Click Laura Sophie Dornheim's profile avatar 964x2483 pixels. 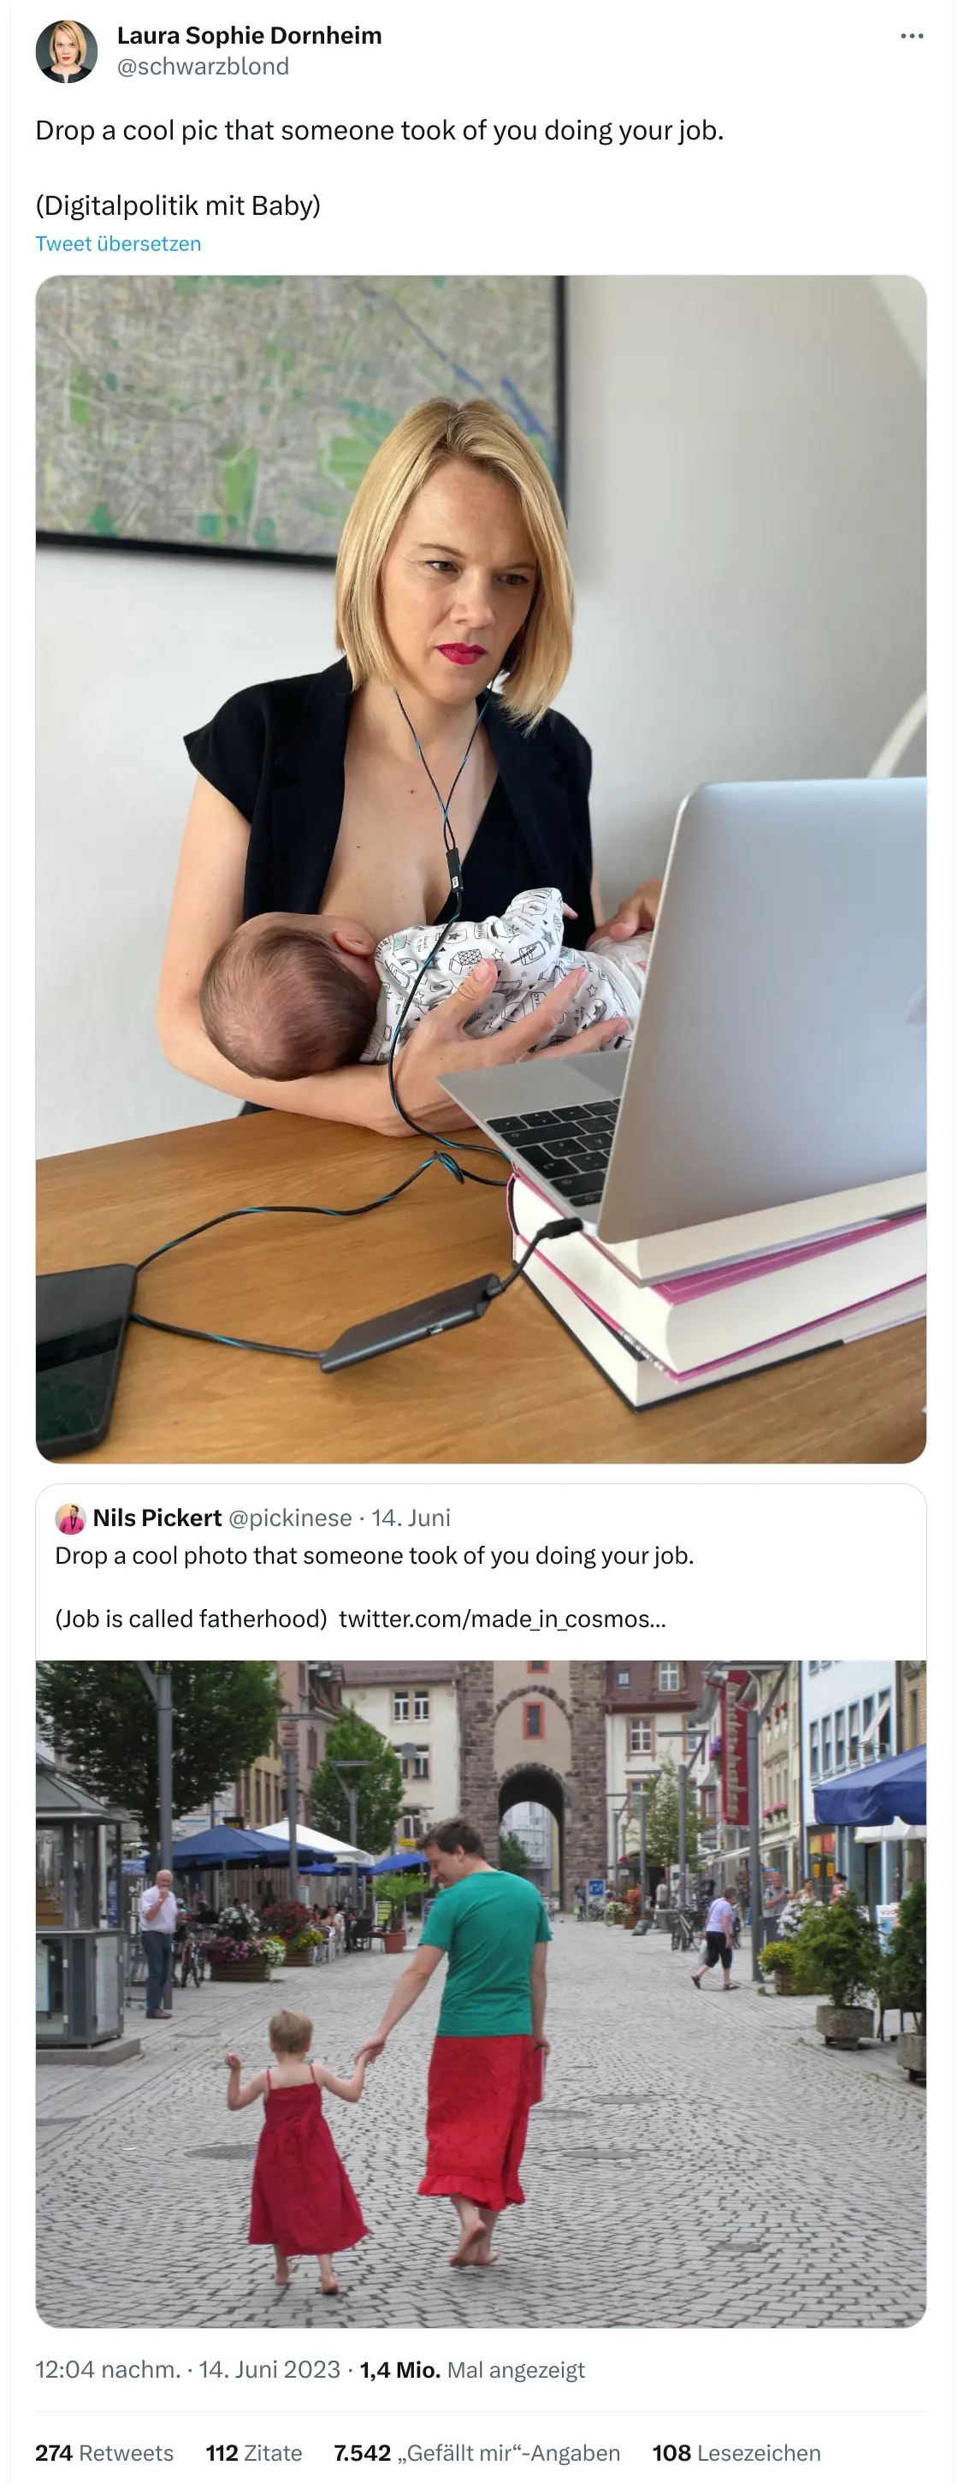pyautogui.click(x=67, y=51)
